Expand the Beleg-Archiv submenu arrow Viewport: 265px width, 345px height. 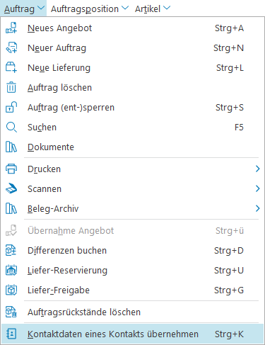(257, 208)
